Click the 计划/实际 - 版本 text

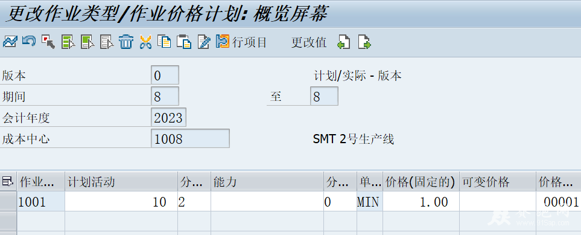click(357, 76)
